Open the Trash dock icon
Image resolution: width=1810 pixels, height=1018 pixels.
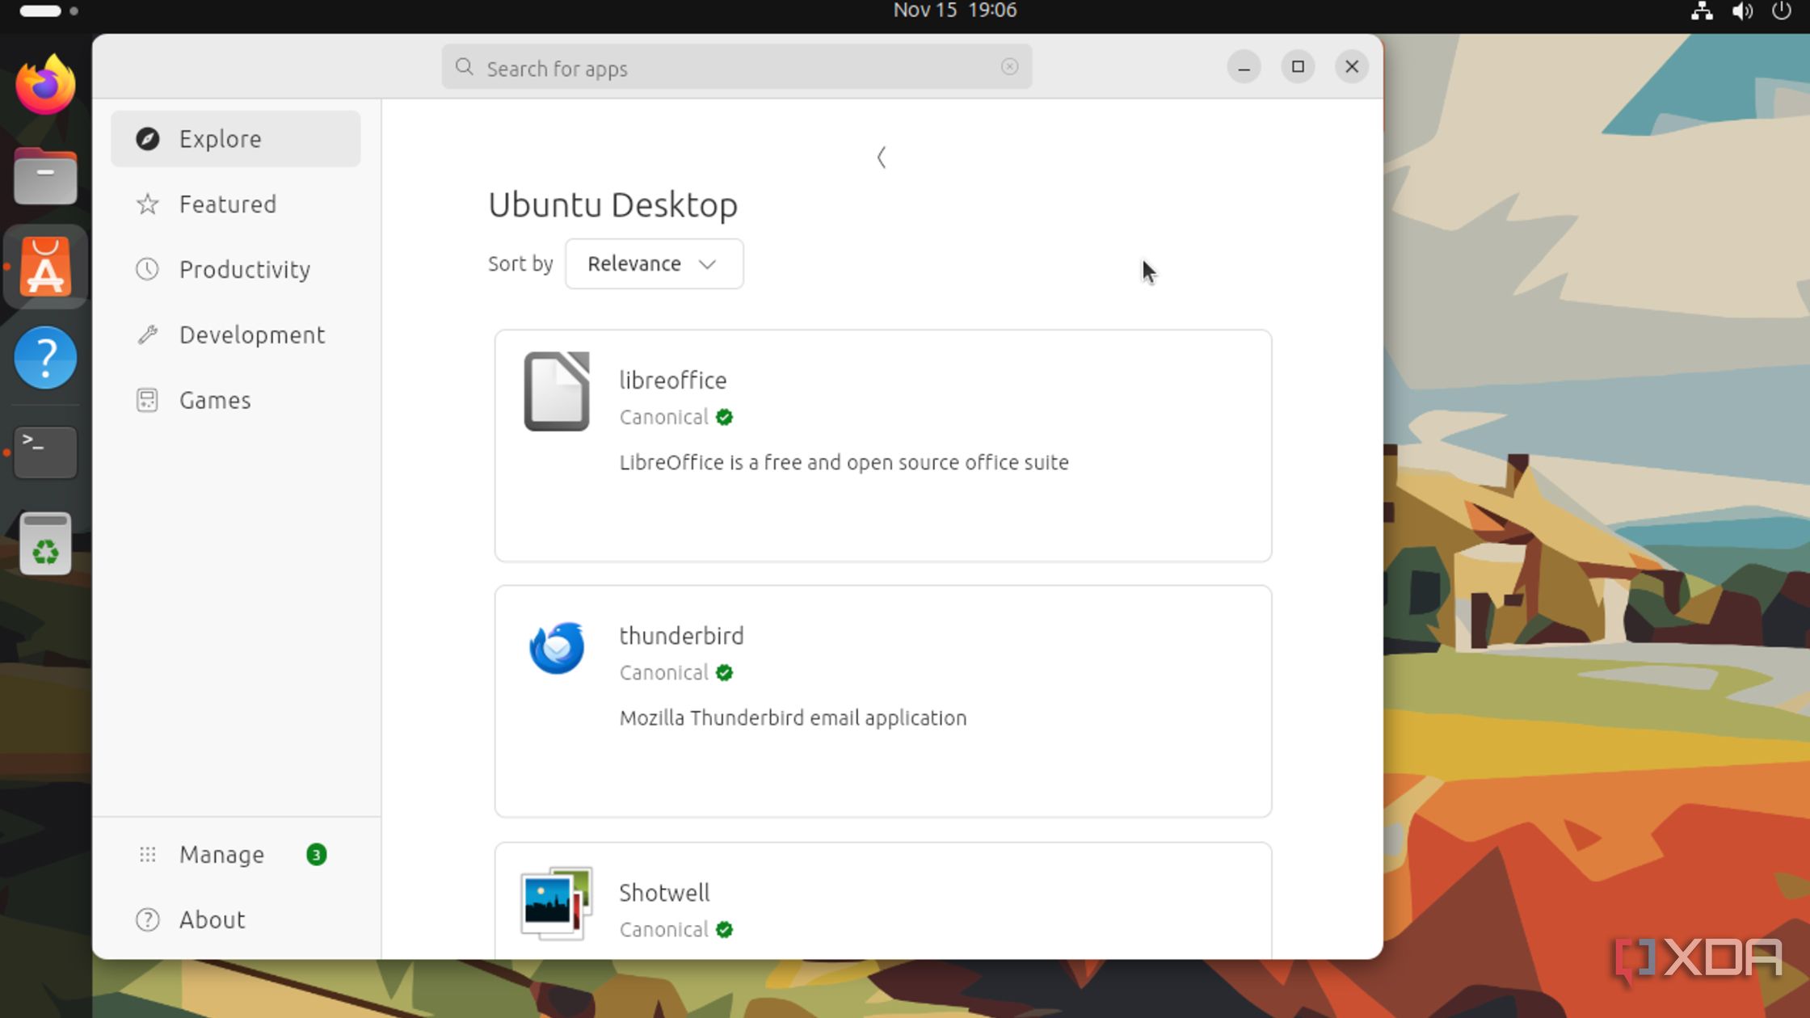click(45, 545)
